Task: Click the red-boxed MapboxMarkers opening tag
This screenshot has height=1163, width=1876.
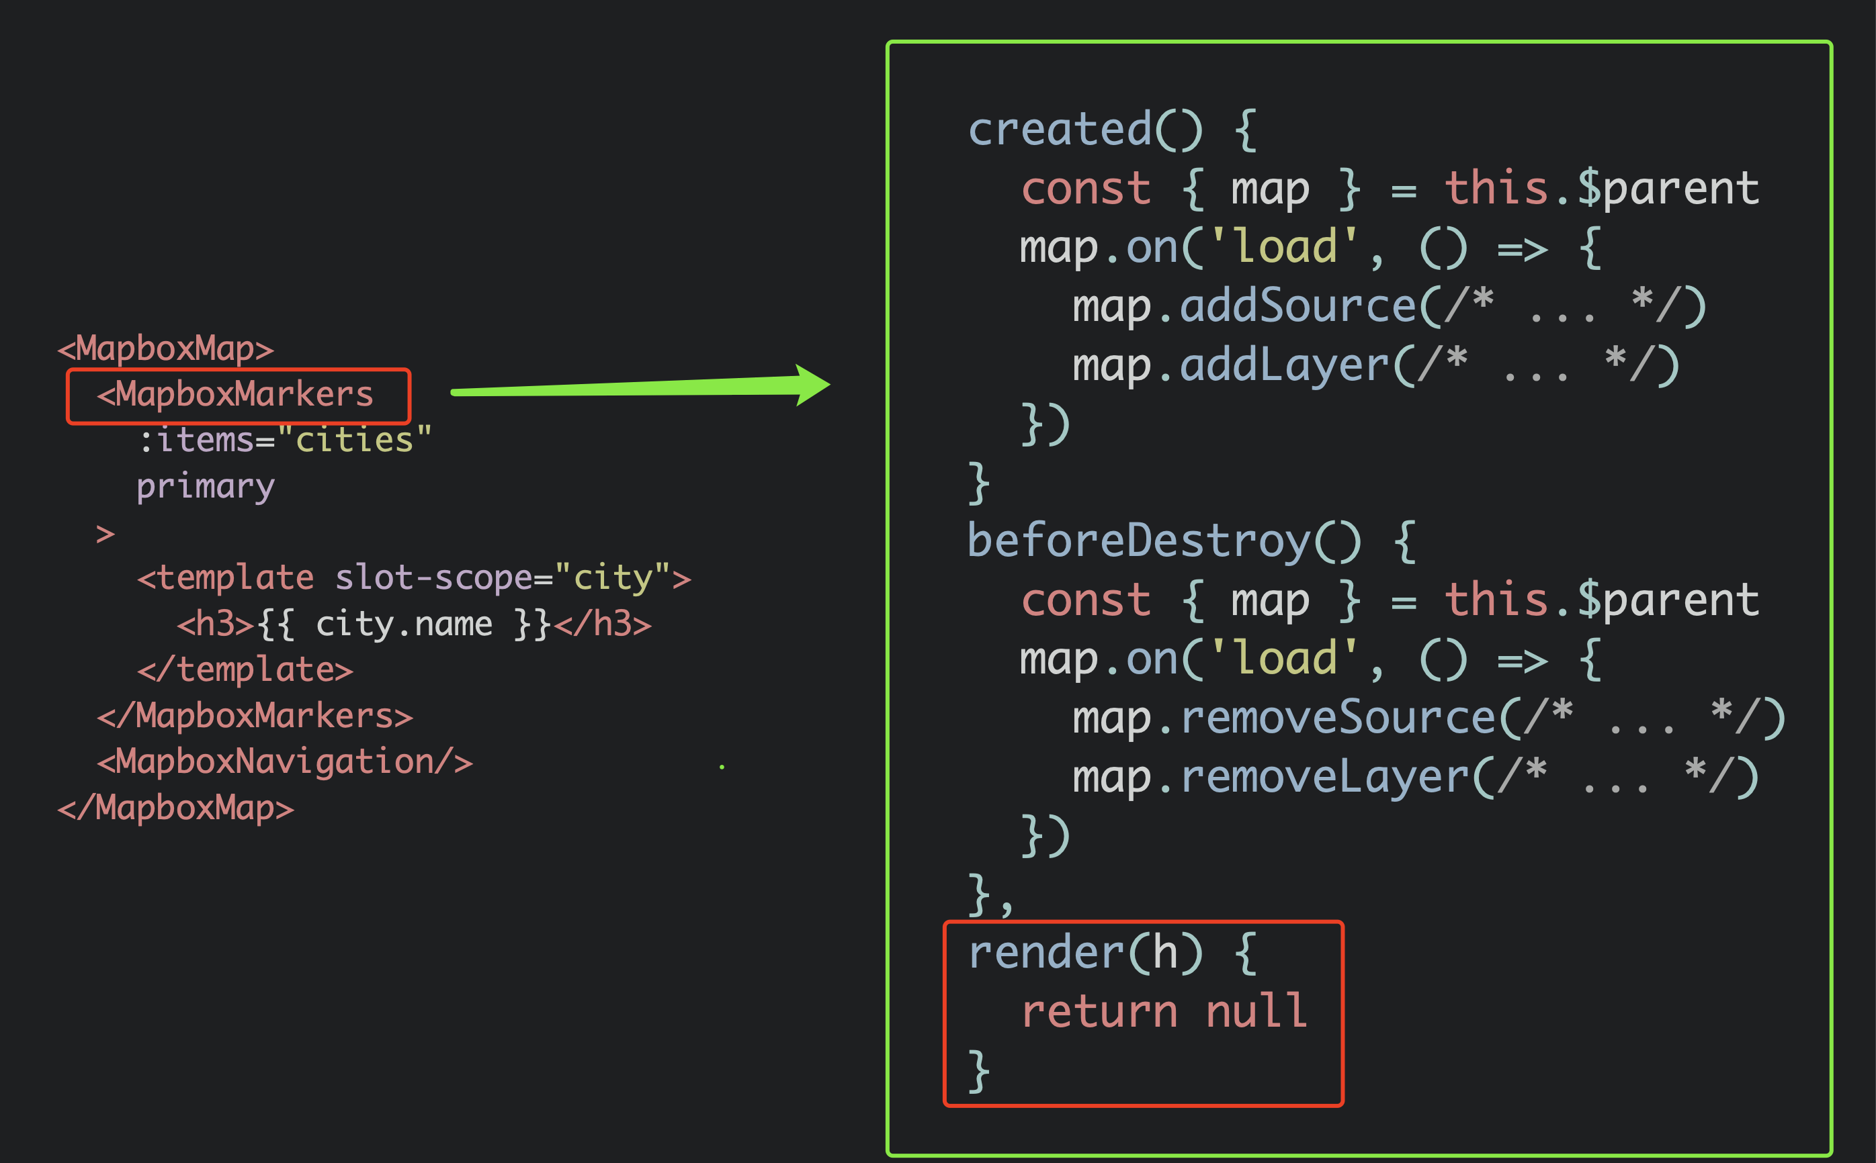Action: point(235,396)
